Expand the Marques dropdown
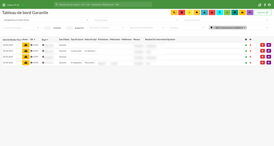Screen dimensions: 274x146 tap(187, 28)
